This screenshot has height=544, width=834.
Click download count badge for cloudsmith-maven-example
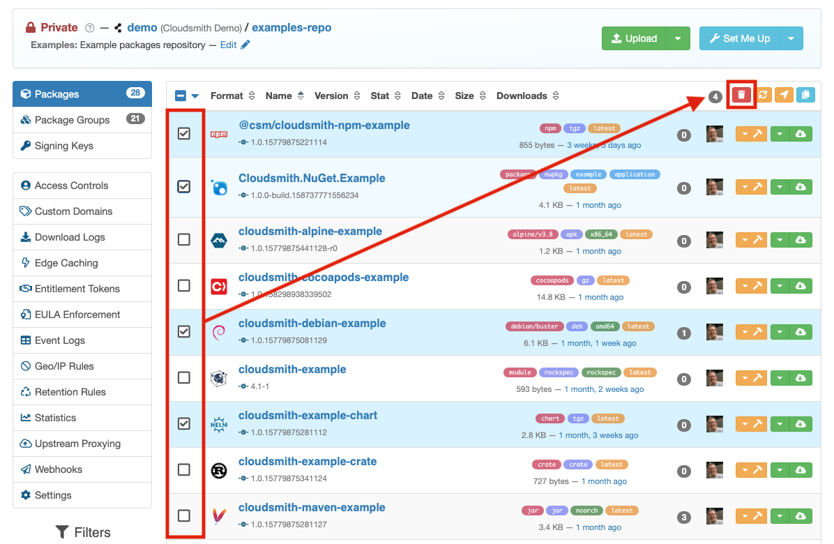(684, 517)
